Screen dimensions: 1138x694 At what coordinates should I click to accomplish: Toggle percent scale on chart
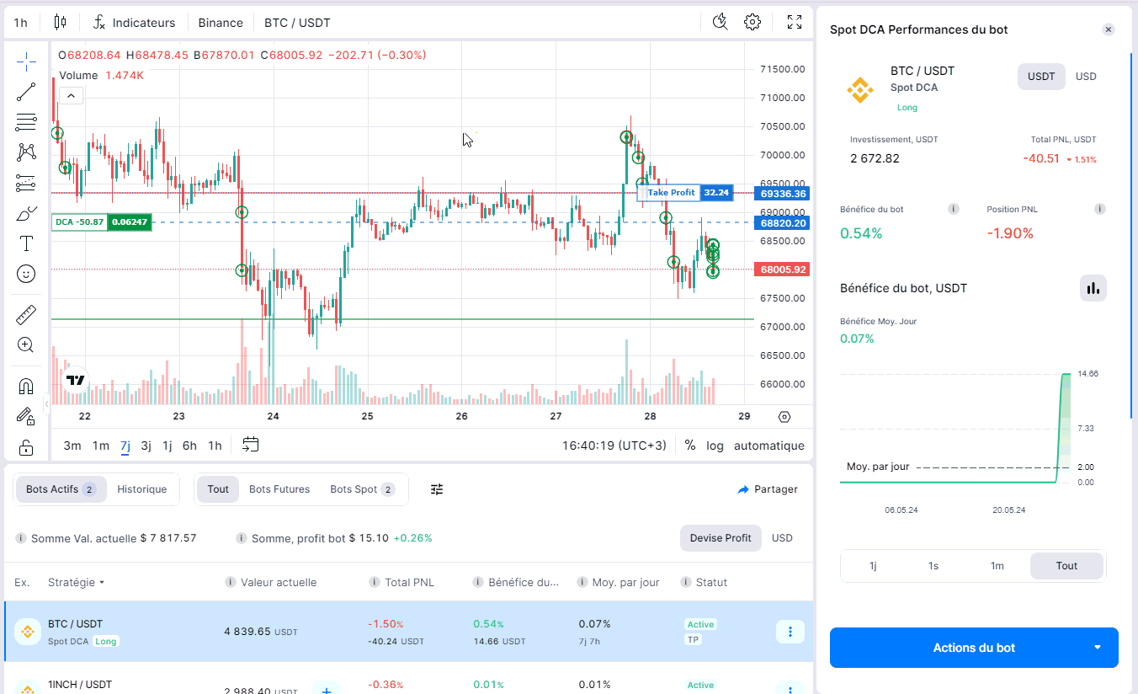[x=690, y=446]
